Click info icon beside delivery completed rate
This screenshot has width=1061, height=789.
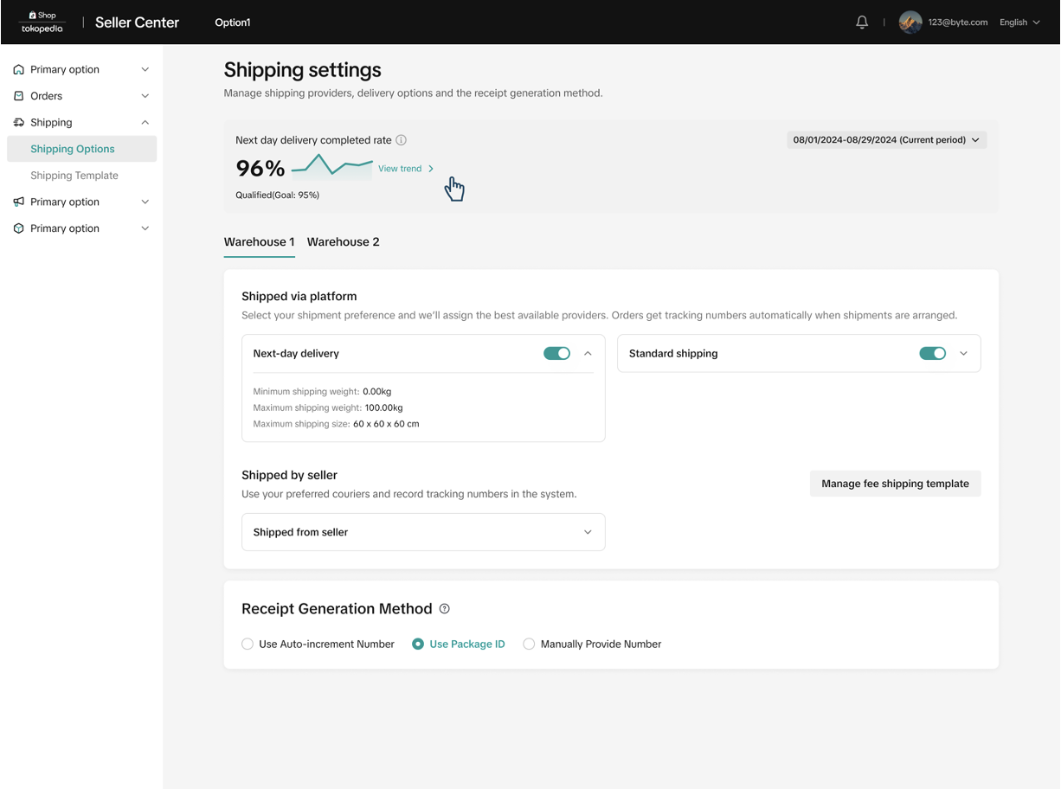(x=401, y=140)
